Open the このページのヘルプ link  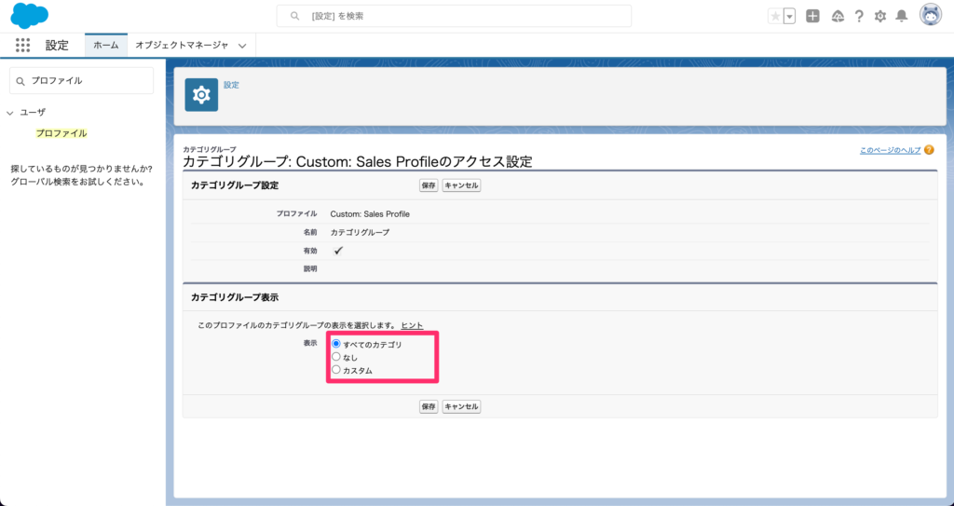pos(890,150)
